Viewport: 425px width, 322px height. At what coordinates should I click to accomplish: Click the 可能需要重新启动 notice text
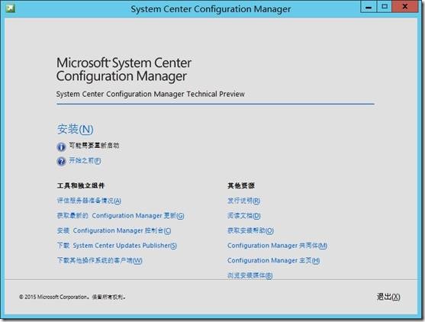94,146
